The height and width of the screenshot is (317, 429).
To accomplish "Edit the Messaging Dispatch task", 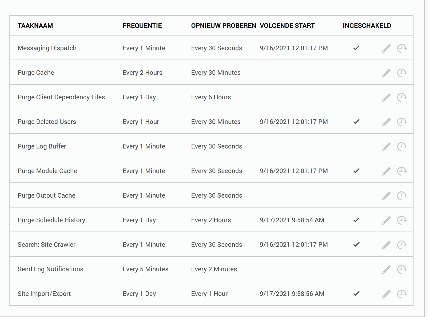I will 386,48.
